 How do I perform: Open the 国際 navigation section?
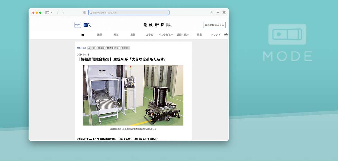pyautogui.click(x=99, y=35)
